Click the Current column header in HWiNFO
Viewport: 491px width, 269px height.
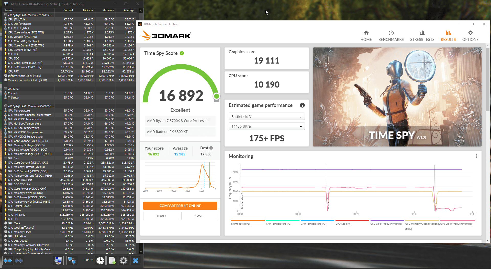[x=64, y=10]
